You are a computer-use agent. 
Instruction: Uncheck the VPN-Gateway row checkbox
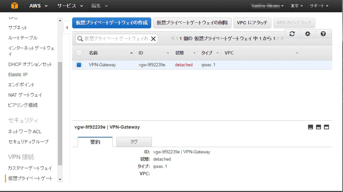79,65
